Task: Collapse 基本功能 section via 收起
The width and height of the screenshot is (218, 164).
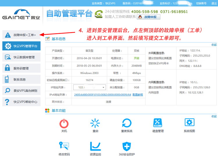Action: click(214, 116)
